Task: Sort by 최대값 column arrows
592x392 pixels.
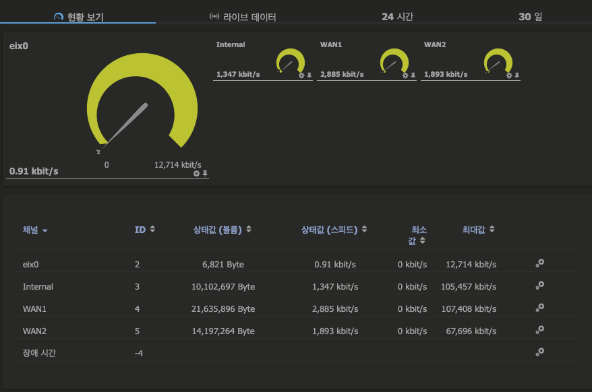Action: [x=492, y=229]
